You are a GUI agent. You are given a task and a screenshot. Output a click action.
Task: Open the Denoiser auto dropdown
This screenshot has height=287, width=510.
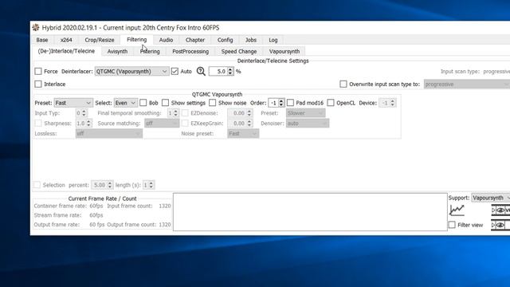pos(308,124)
